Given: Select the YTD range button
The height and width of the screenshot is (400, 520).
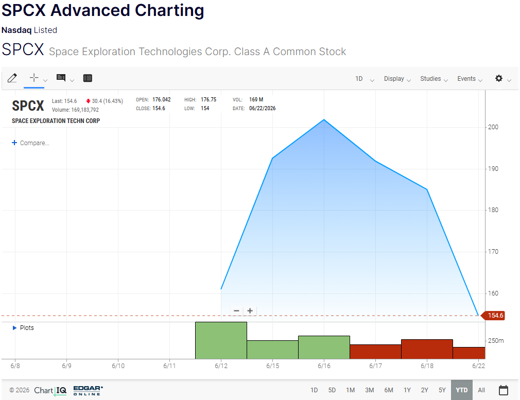Looking at the screenshot, I should pyautogui.click(x=462, y=390).
